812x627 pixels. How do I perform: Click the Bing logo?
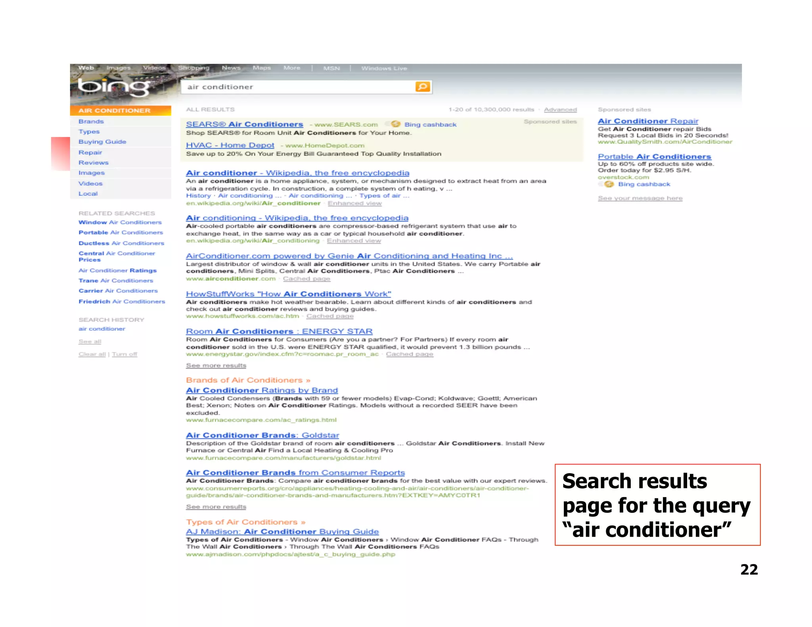114,87
